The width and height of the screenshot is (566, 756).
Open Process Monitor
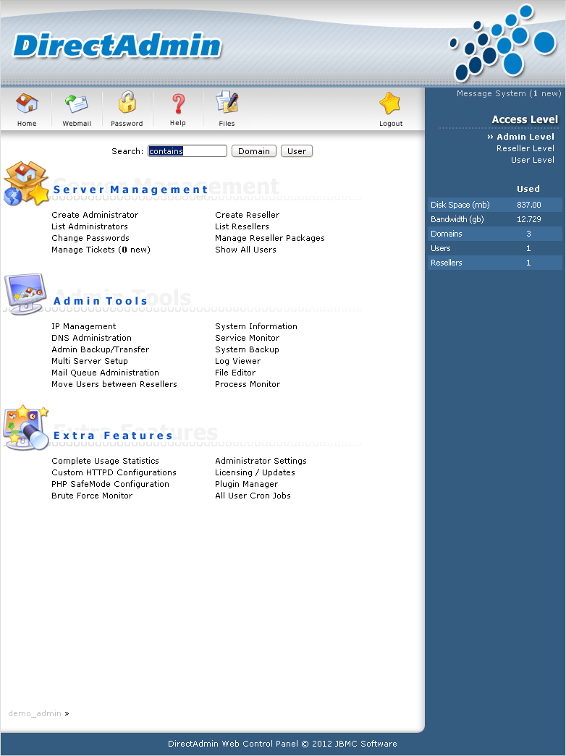248,384
